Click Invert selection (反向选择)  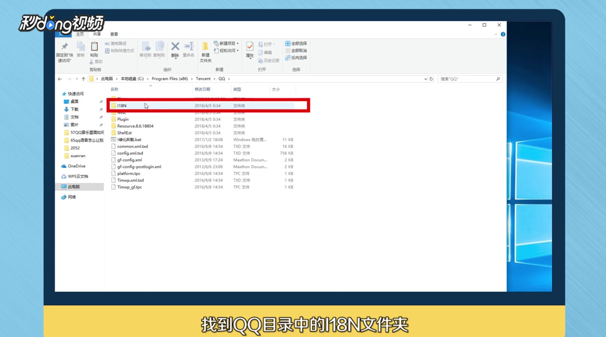(x=296, y=58)
